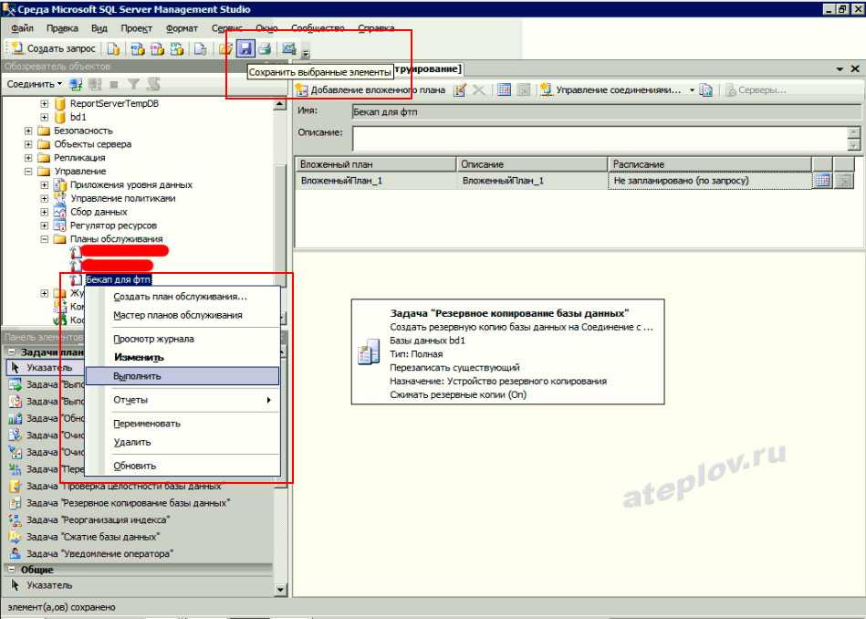Click the bd1 database icon in tree
The width and height of the screenshot is (866, 619).
tap(60, 117)
